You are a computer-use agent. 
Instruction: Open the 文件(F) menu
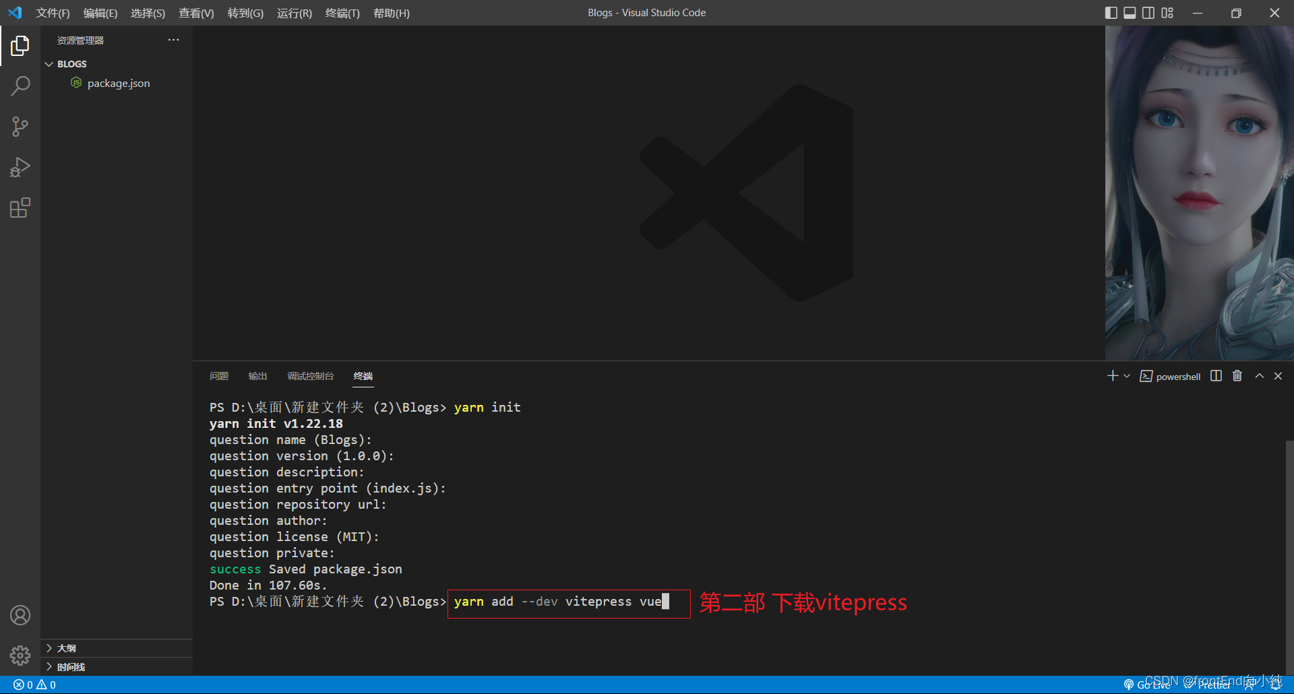(53, 13)
